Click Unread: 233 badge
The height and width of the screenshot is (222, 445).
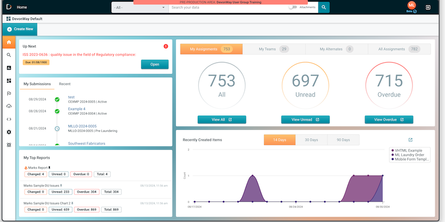[x=60, y=192]
